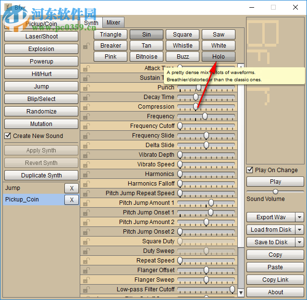Lock the Duty Sweep parameter

pyautogui.click(x=86, y=251)
